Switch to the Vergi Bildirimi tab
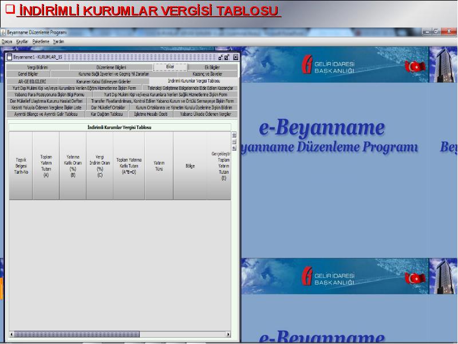458x344 pixels. pos(38,67)
